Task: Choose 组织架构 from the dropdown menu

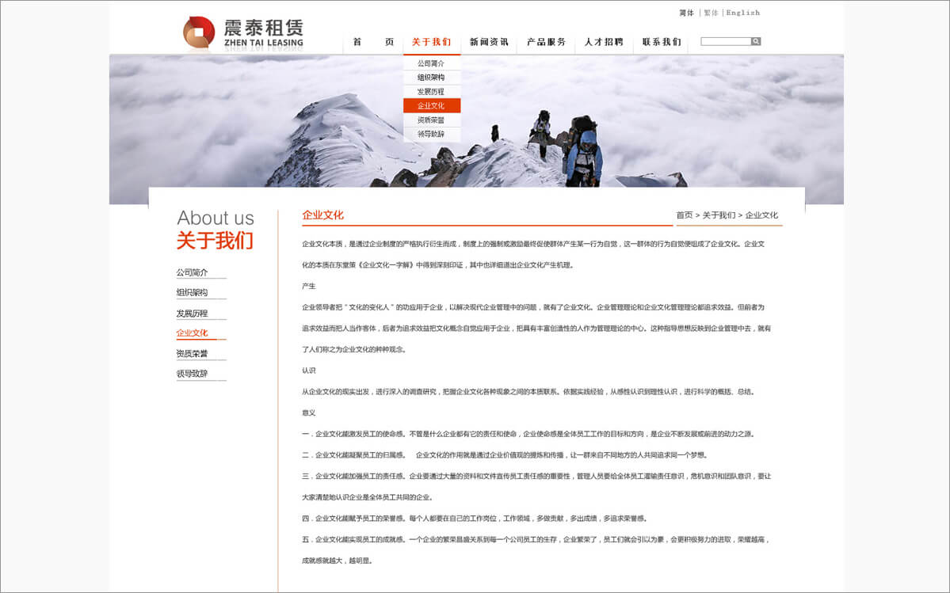Action: (x=431, y=78)
